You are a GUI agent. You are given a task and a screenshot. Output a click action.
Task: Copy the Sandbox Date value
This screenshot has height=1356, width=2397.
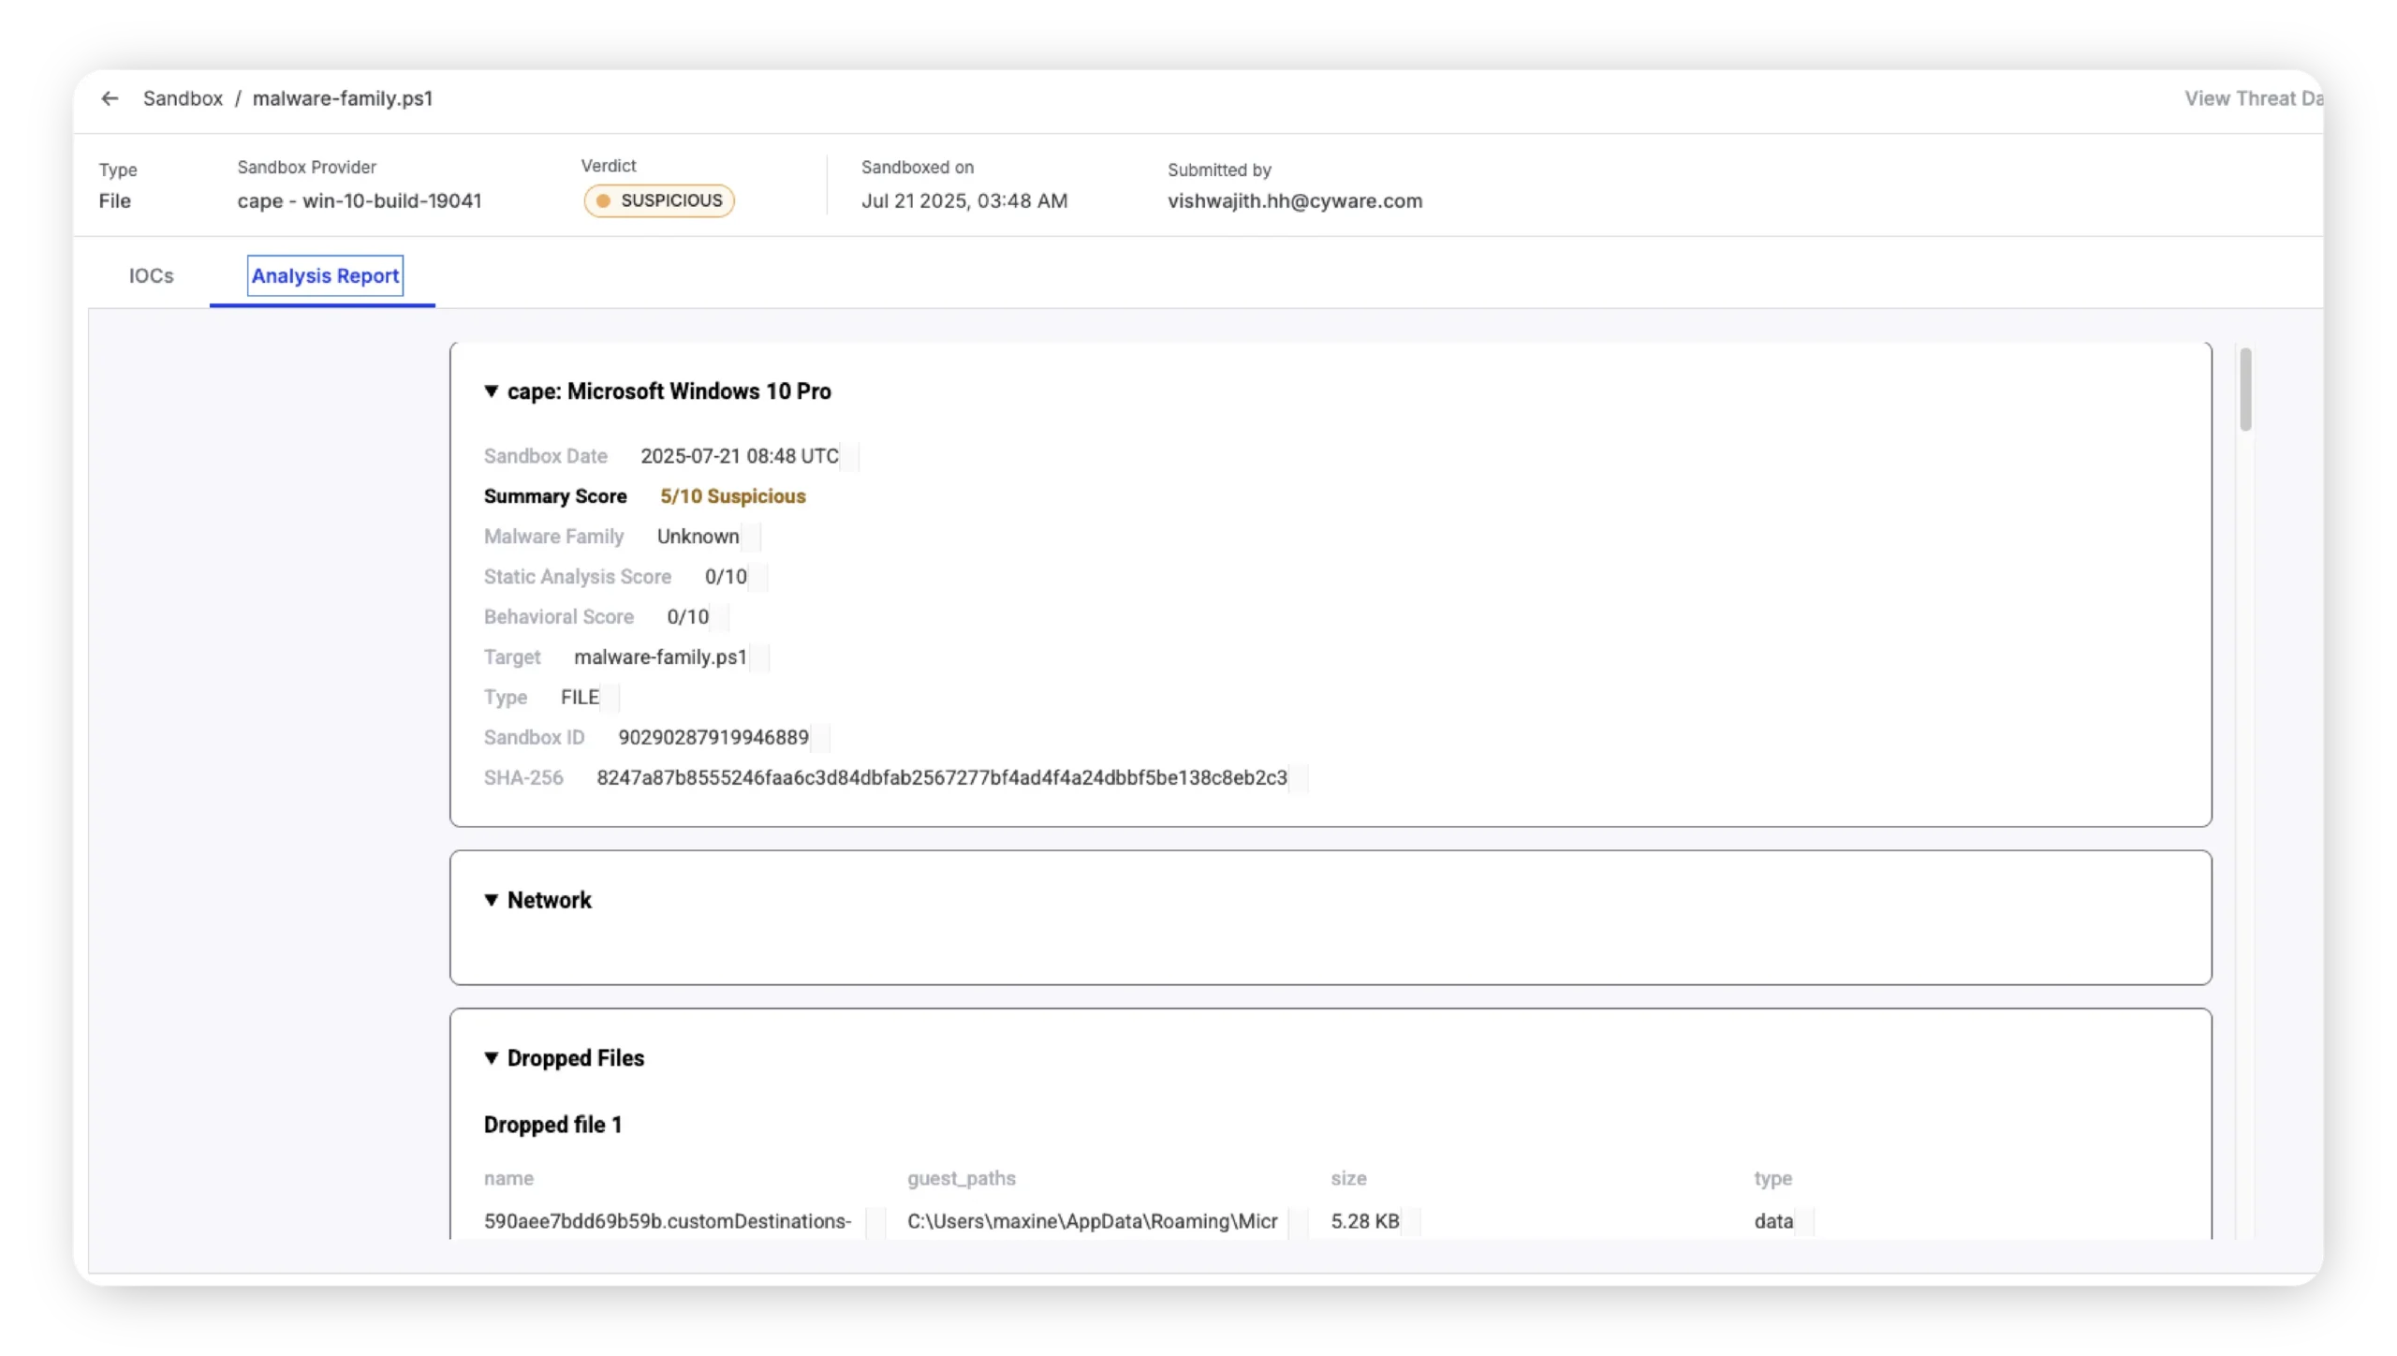pyautogui.click(x=850, y=456)
